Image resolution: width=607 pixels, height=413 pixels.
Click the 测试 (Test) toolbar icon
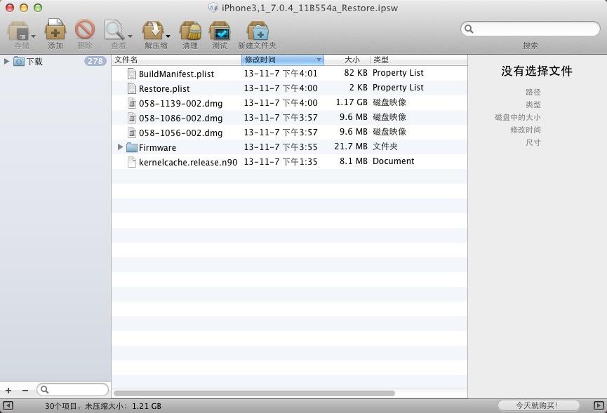(x=220, y=30)
